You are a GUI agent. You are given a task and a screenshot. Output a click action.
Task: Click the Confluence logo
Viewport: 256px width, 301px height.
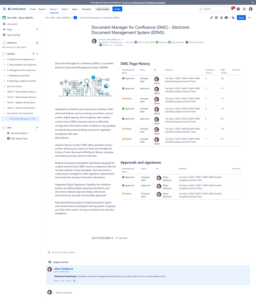pyautogui.click(x=17, y=9)
